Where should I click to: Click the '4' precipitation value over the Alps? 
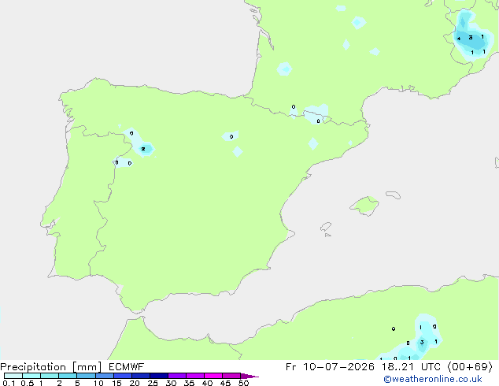pyautogui.click(x=459, y=39)
